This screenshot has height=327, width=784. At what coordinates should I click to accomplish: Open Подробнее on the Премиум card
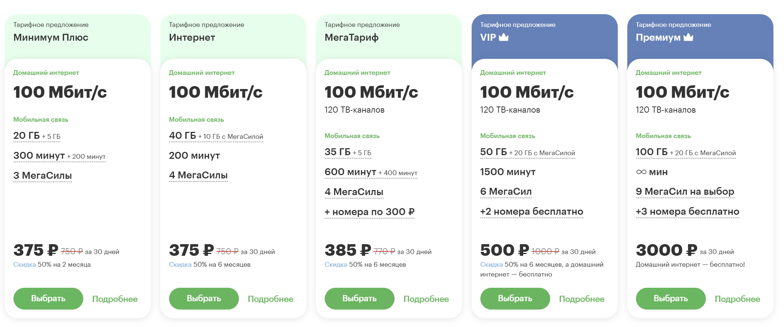(x=737, y=299)
